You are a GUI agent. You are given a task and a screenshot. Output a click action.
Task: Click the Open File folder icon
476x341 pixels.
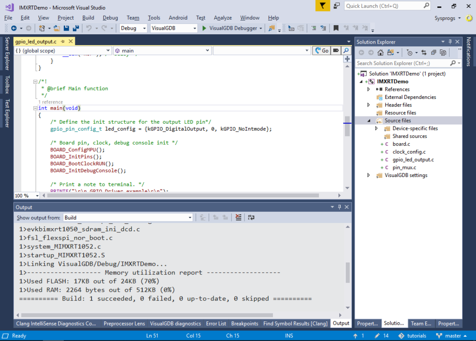[57, 28]
